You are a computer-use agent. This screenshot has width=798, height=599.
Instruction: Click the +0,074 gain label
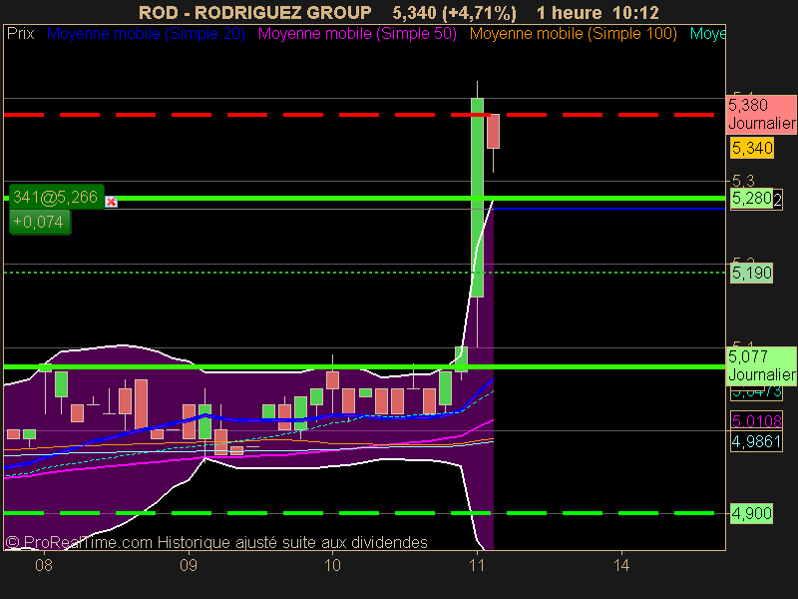39,222
